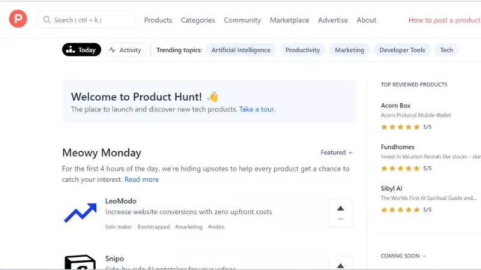Select the Marketing trending topic

pyautogui.click(x=349, y=50)
